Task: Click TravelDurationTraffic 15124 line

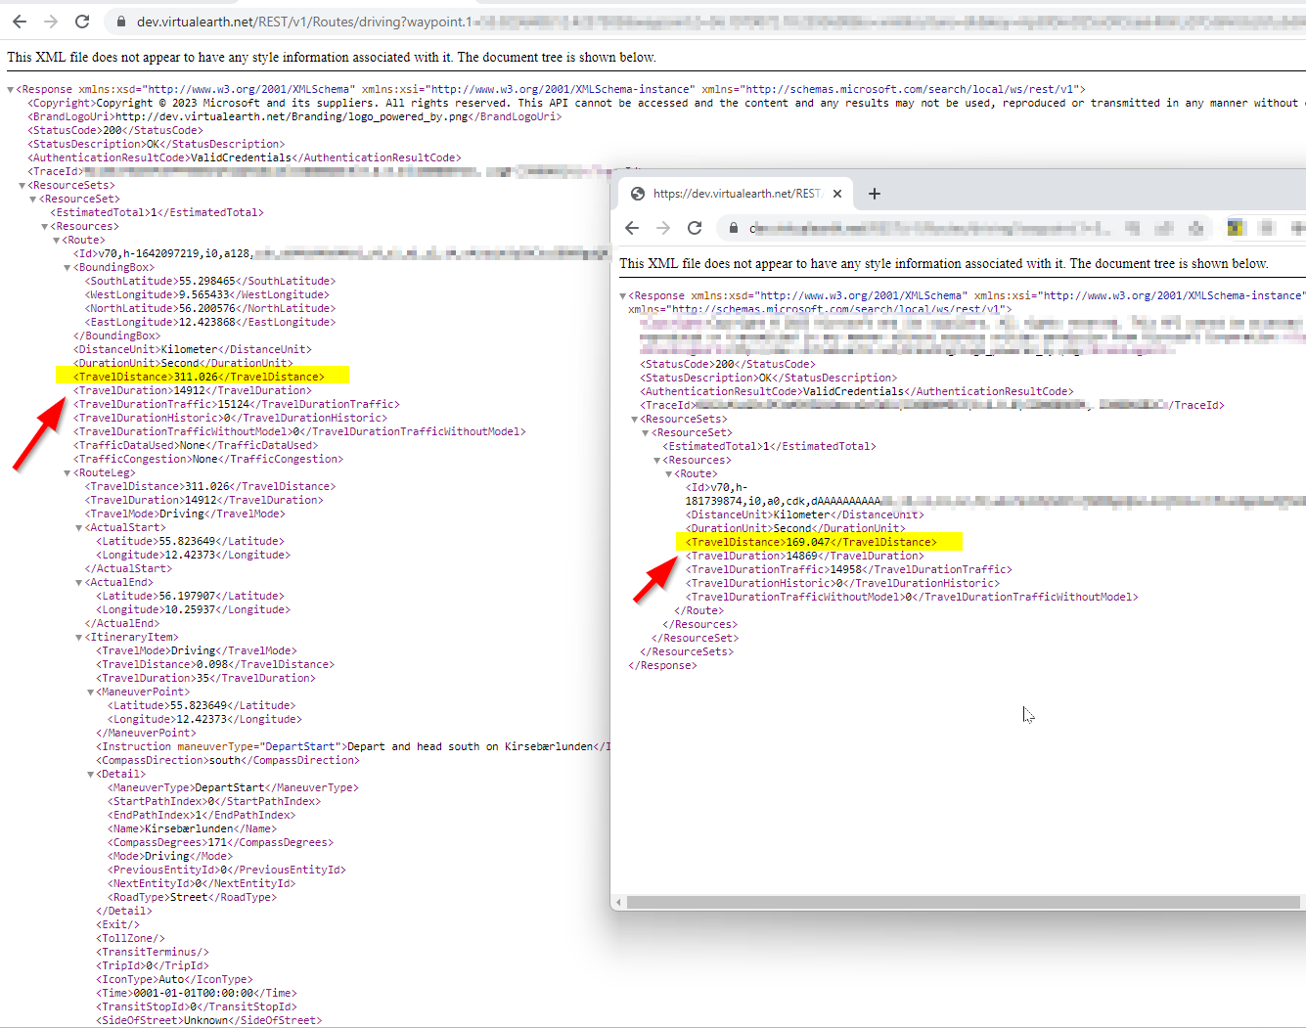Action: 237,404
